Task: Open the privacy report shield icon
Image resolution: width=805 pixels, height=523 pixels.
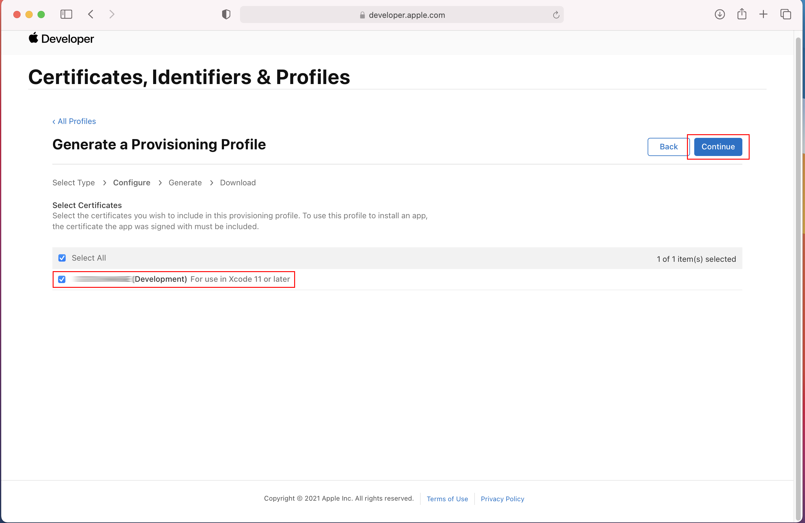Action: tap(226, 14)
